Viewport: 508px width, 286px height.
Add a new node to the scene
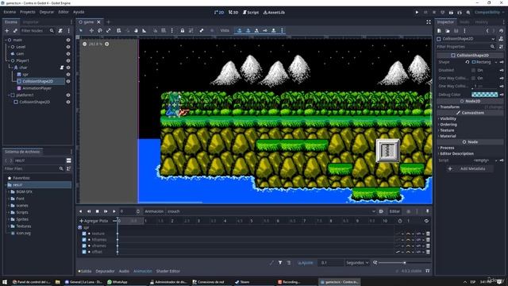(x=7, y=30)
